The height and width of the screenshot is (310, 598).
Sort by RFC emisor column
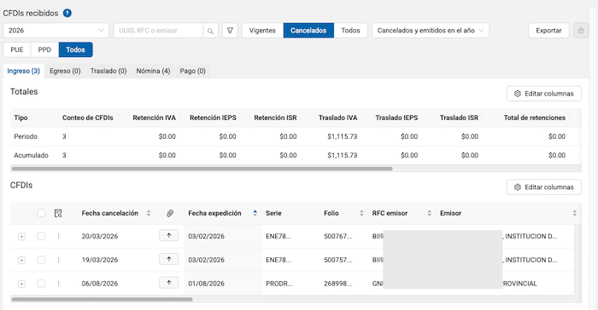430,214
